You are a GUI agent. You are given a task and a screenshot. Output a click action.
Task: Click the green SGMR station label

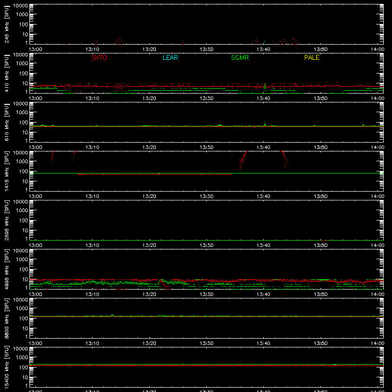240,57
